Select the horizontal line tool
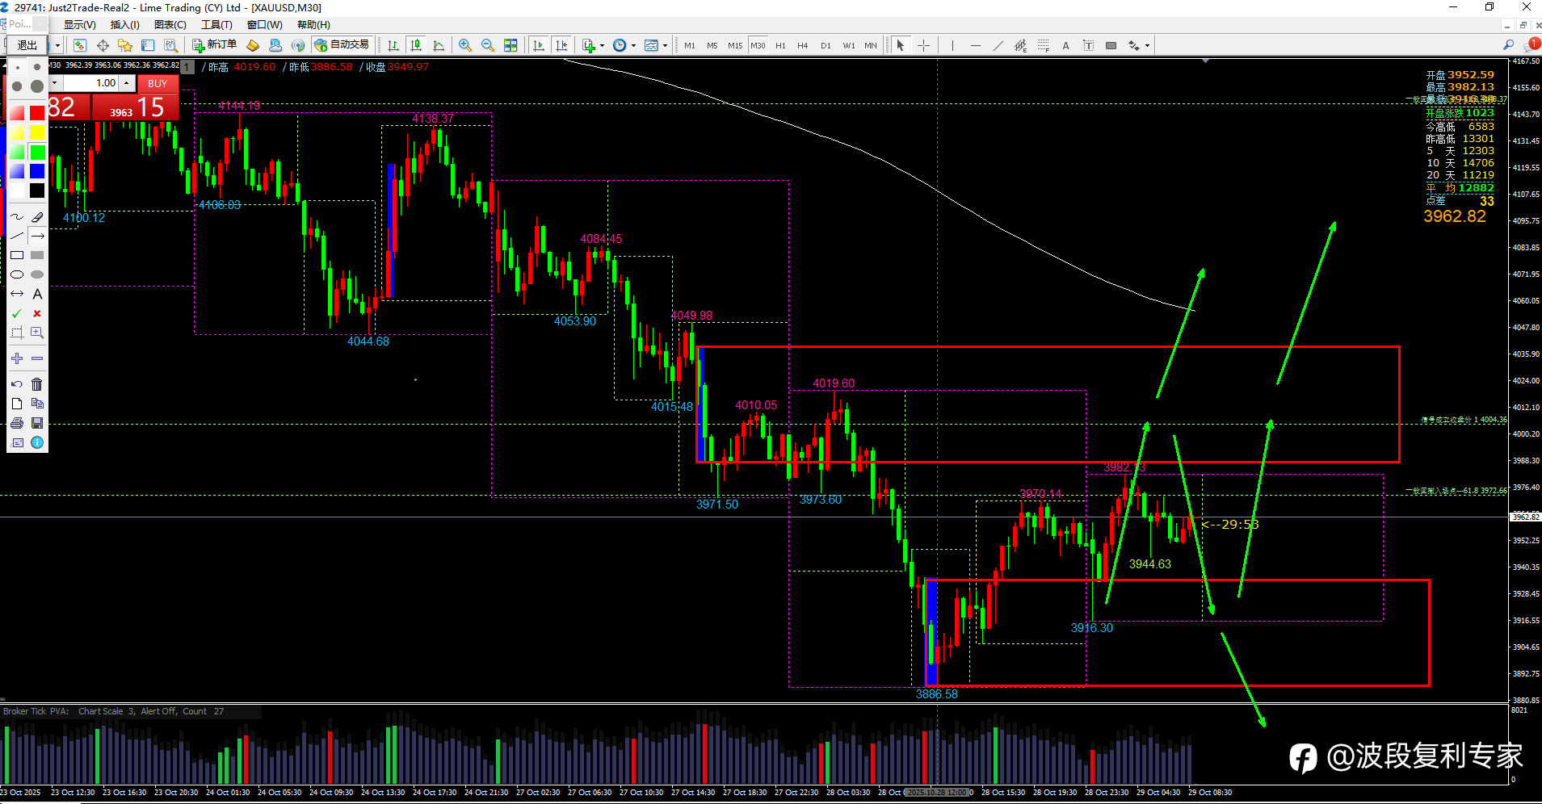 tap(975, 45)
